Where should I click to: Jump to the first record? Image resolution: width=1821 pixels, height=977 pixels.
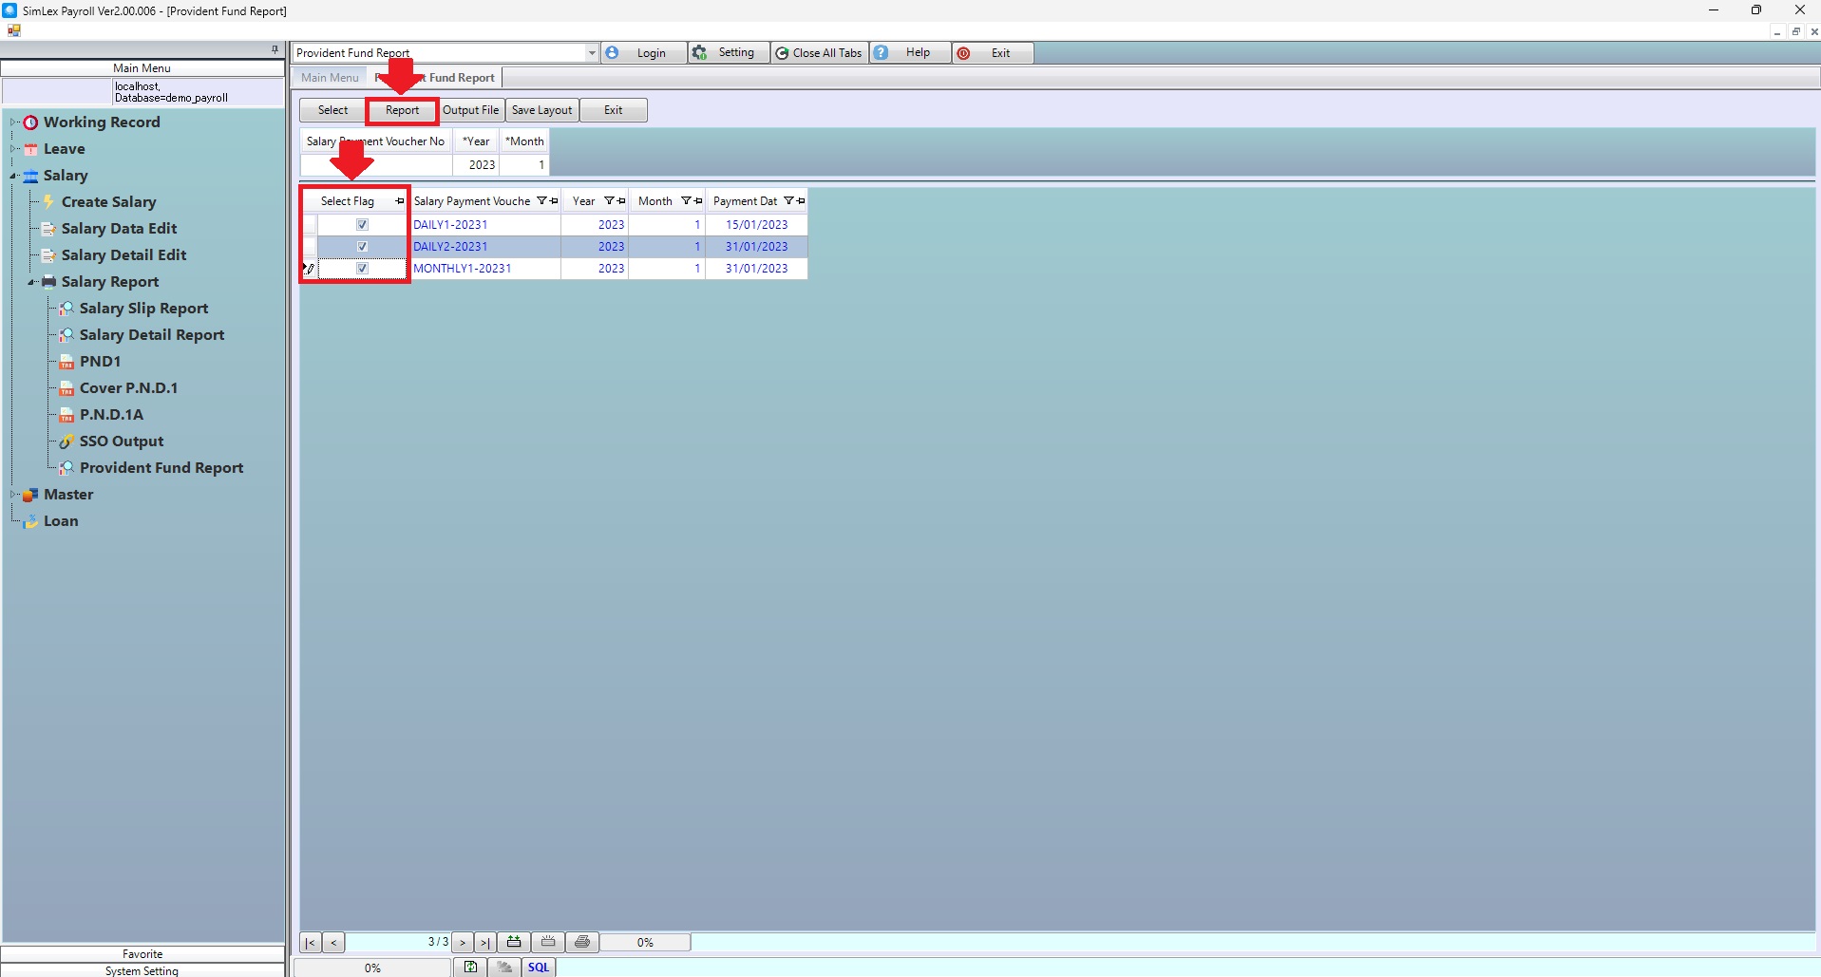click(x=310, y=943)
